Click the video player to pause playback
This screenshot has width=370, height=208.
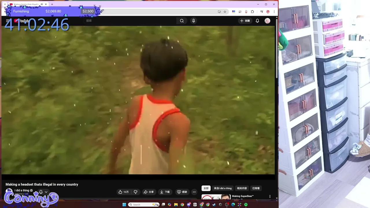tap(138, 100)
